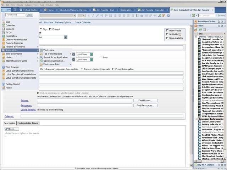
Task: Check the Notify Me option
Action: tap(167, 34)
